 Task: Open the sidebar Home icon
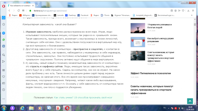[x=4, y=18]
